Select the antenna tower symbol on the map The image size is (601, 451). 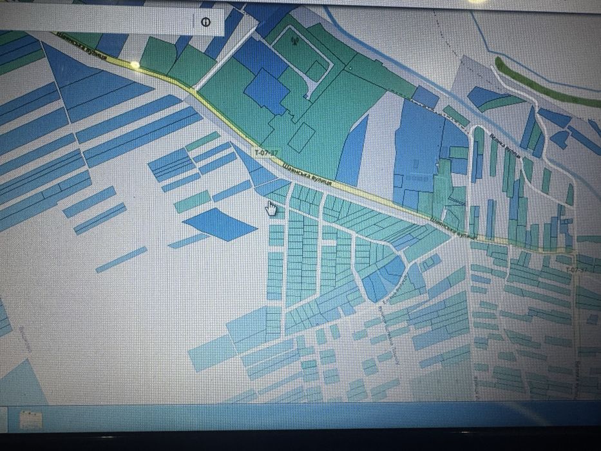click(296, 40)
